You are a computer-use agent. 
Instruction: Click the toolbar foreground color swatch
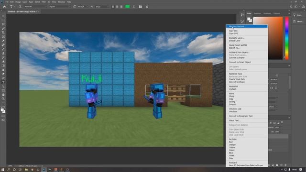tap(2, 110)
